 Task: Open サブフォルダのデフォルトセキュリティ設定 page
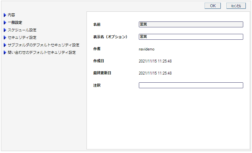(x=44, y=45)
